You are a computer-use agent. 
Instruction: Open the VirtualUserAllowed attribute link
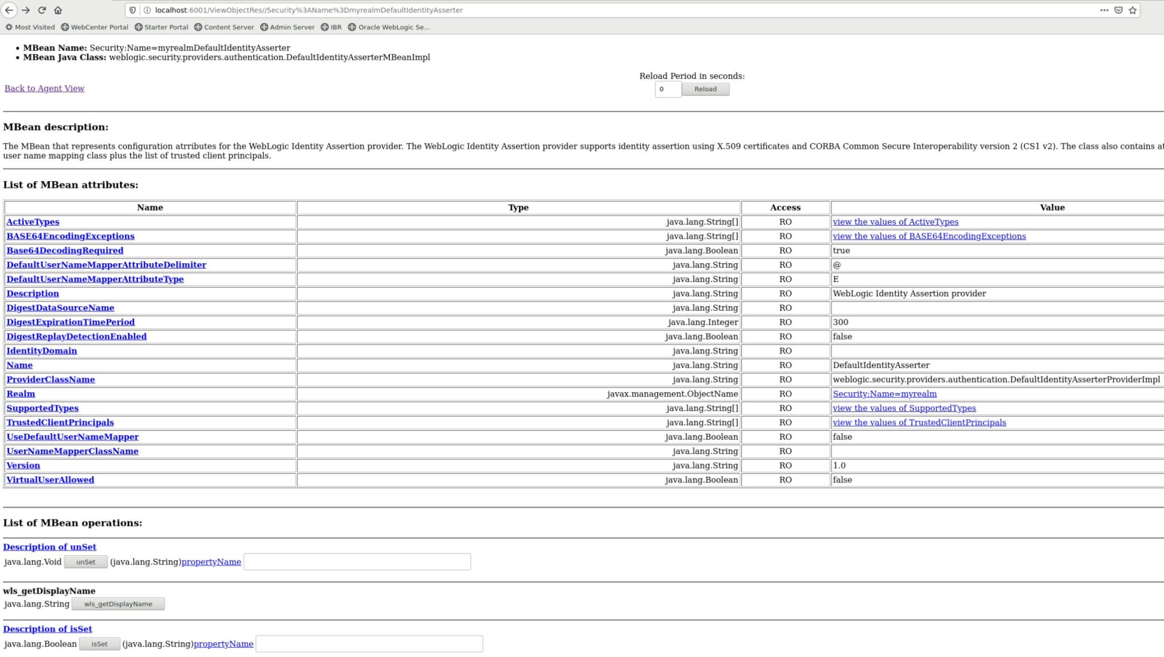pos(50,480)
